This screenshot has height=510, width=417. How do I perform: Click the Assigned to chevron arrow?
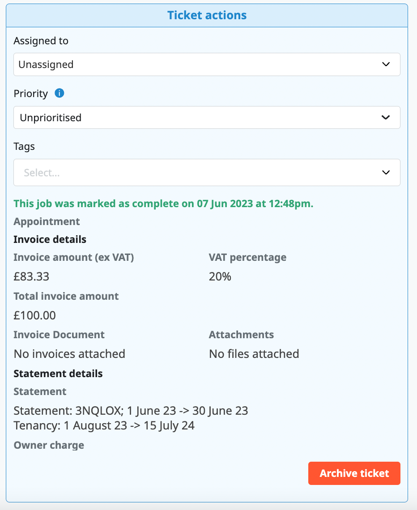pos(386,64)
